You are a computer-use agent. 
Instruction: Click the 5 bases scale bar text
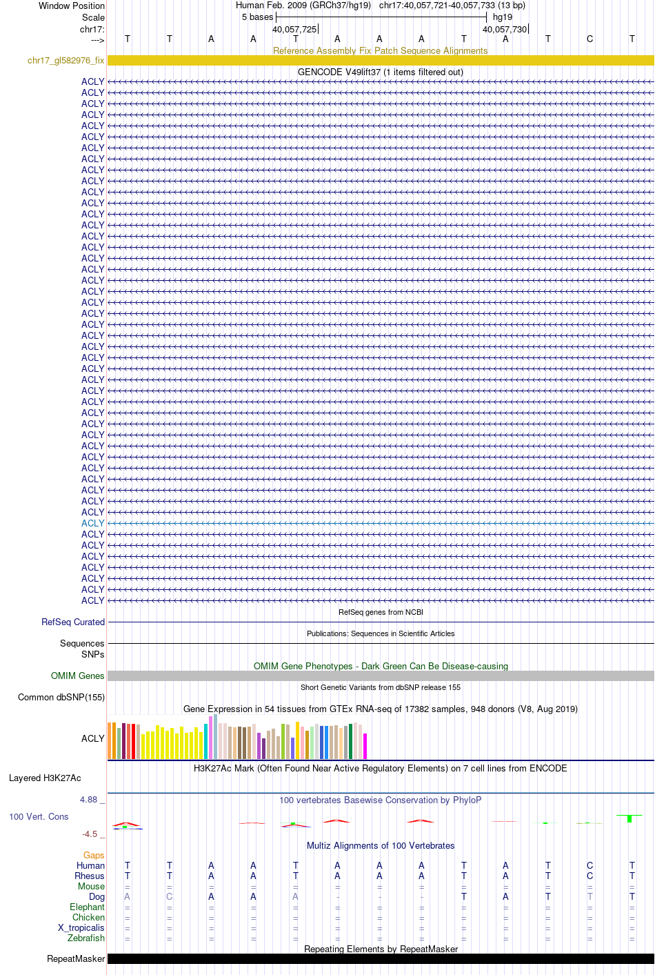[257, 17]
